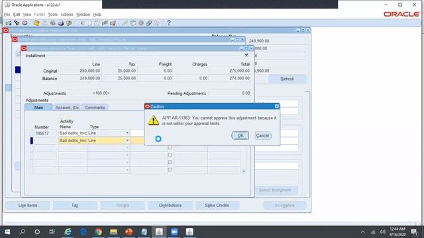This screenshot has height=238, width=424.
Task: Tick the checkbox in fourth adjustment row
Action: click(170, 155)
